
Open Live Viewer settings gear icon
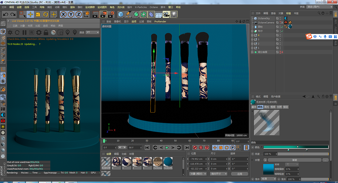[39, 32]
